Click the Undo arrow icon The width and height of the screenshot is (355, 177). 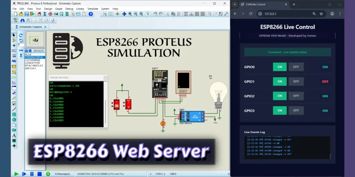(155, 14)
